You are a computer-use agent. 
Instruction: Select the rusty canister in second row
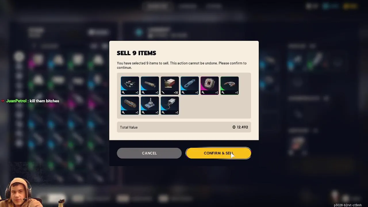(130, 106)
